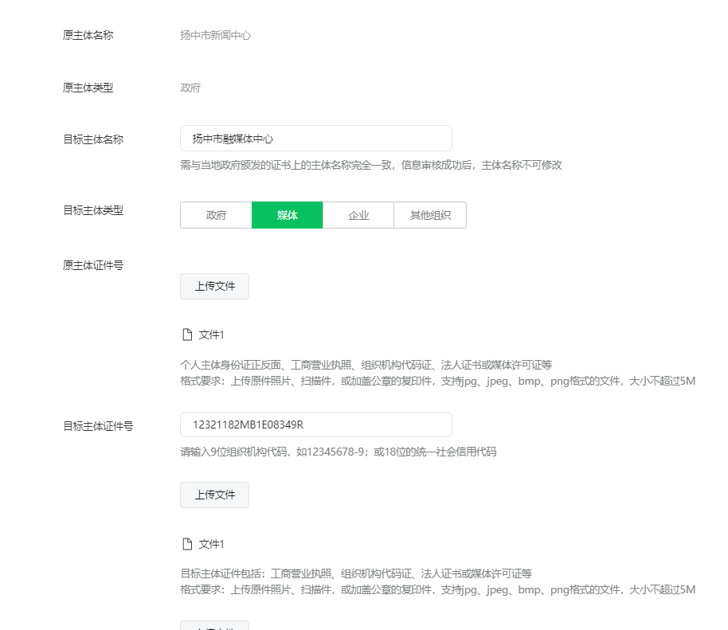This screenshot has height=630, width=728.
Task: Click the 扬中市新闻中心 original name text
Action: coord(215,35)
